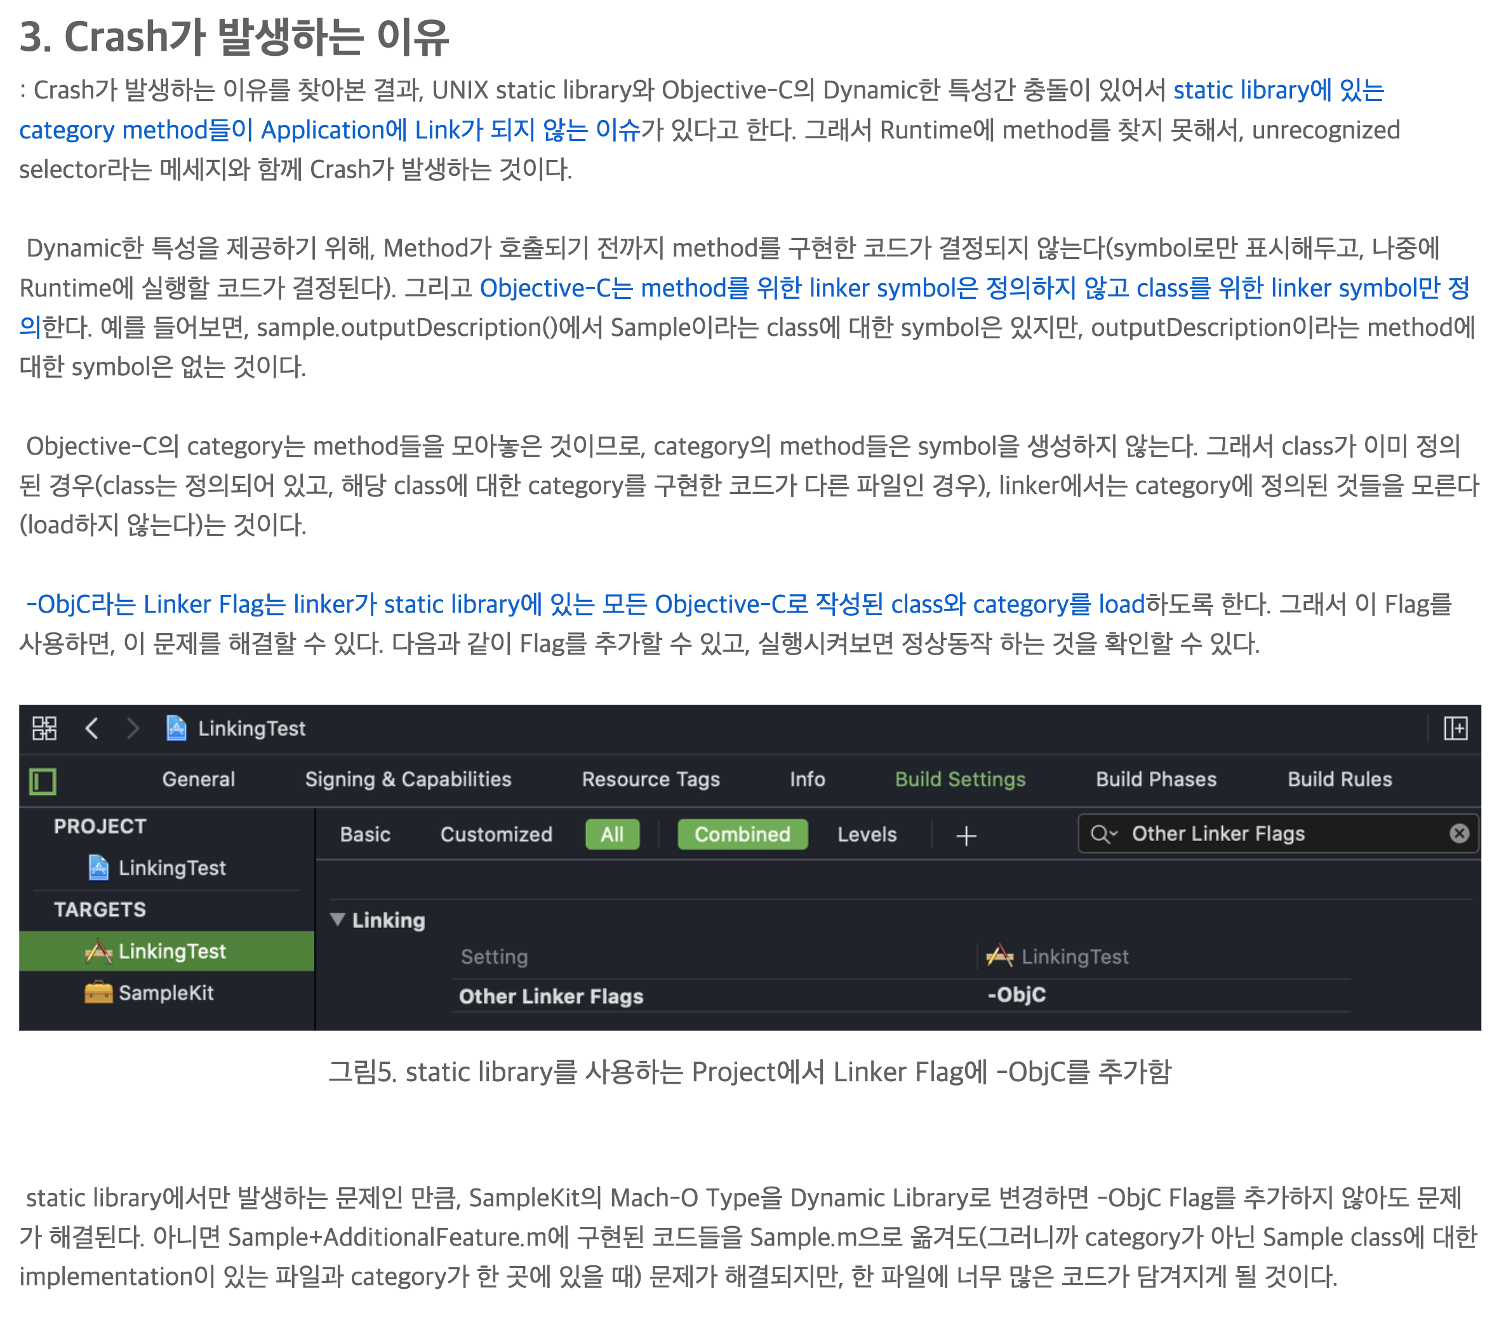Select the SampleKit target
The width and height of the screenshot is (1506, 1318).
166,993
